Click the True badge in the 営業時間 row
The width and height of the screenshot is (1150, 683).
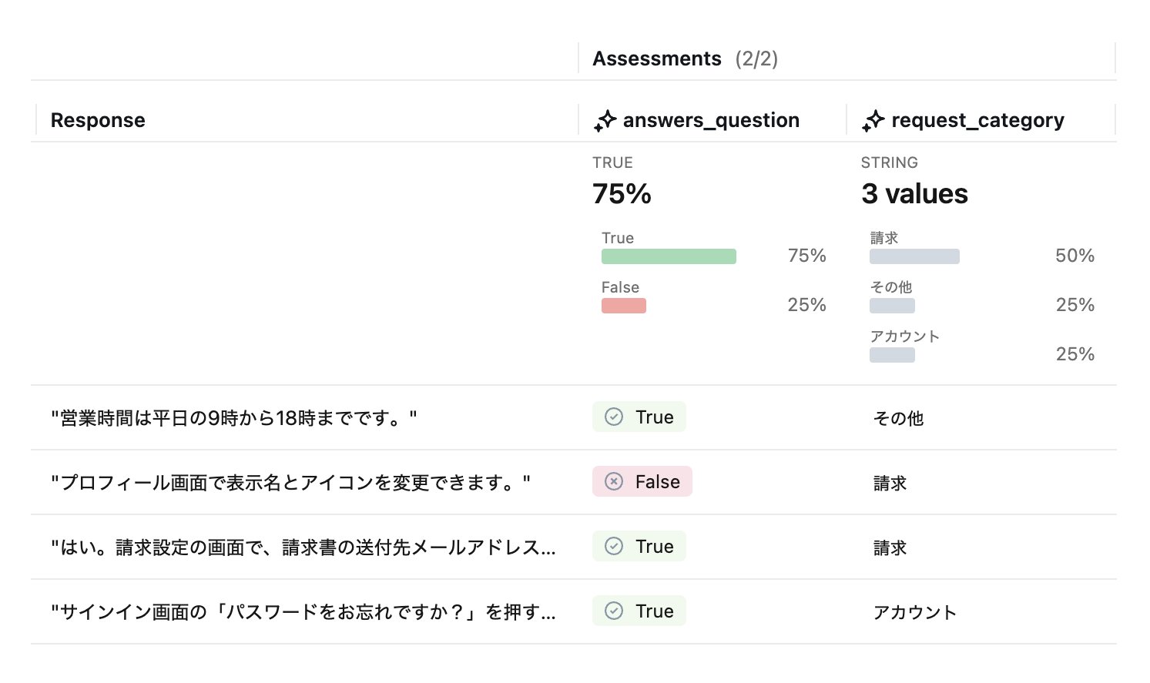point(639,417)
